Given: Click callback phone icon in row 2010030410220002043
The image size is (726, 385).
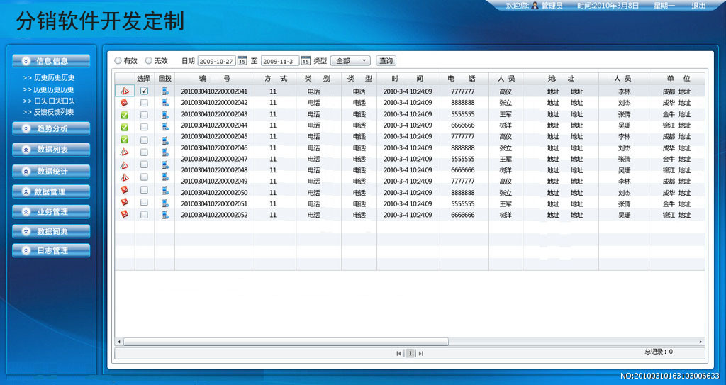Looking at the screenshot, I should pyautogui.click(x=164, y=115).
